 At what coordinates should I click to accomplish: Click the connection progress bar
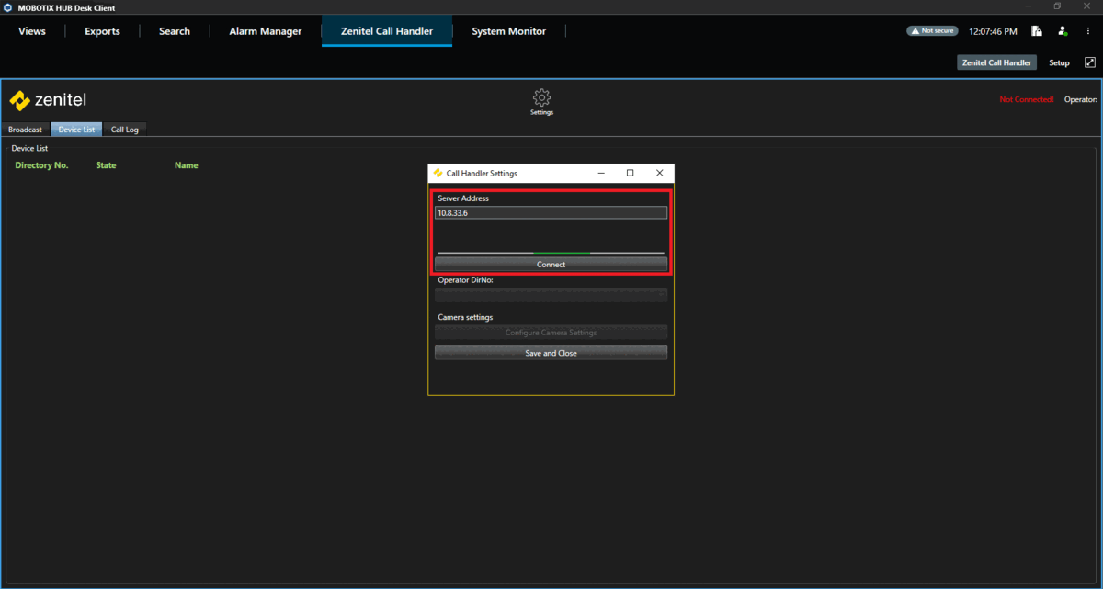click(551, 252)
